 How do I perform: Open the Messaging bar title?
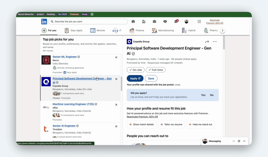[x=215, y=141]
